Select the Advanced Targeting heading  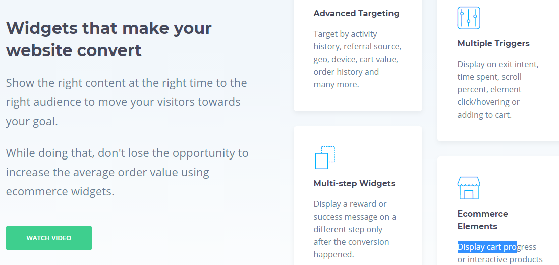pos(356,14)
